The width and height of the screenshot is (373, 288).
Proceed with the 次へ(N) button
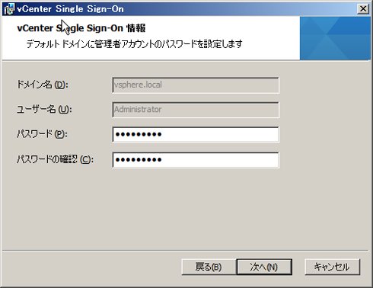[x=264, y=267]
